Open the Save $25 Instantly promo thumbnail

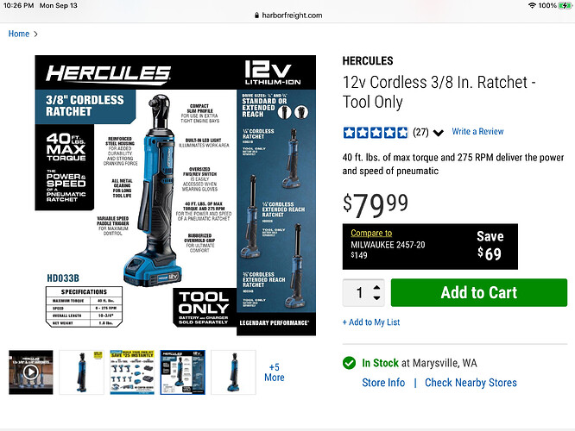[132, 372]
